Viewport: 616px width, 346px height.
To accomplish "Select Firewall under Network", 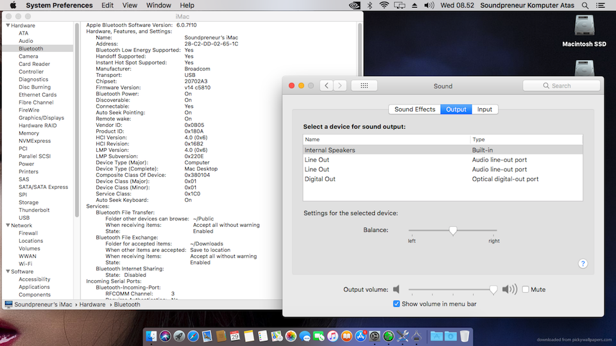I will tap(28, 233).
